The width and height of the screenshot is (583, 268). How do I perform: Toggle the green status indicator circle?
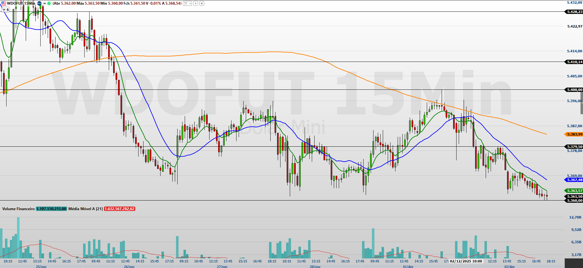click(x=49, y=3)
